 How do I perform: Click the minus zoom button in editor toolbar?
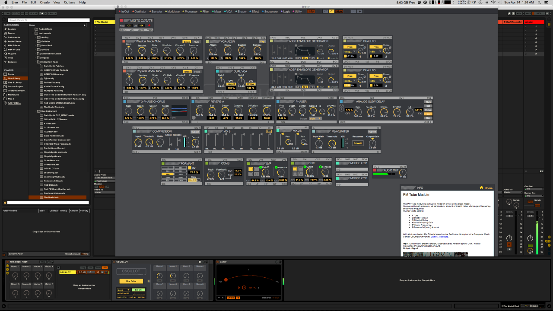coord(354,11)
